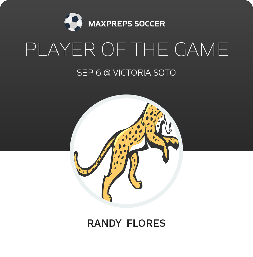Click the SEP 6 date text

[x=89, y=73]
